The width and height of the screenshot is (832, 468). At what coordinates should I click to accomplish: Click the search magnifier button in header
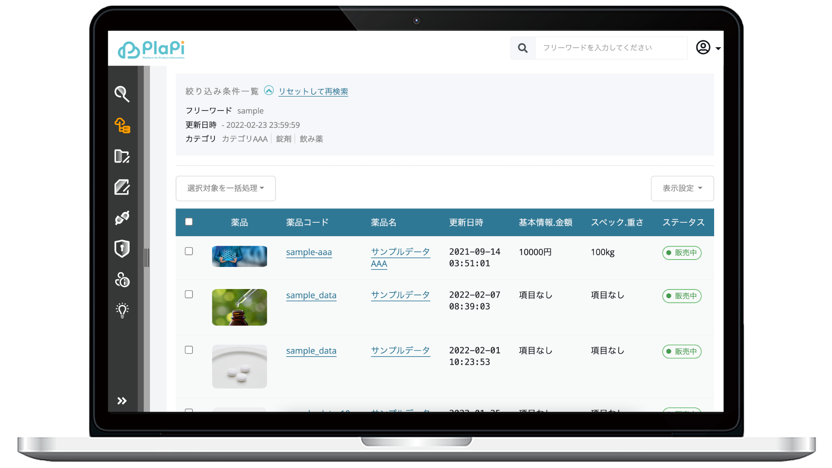(x=523, y=48)
